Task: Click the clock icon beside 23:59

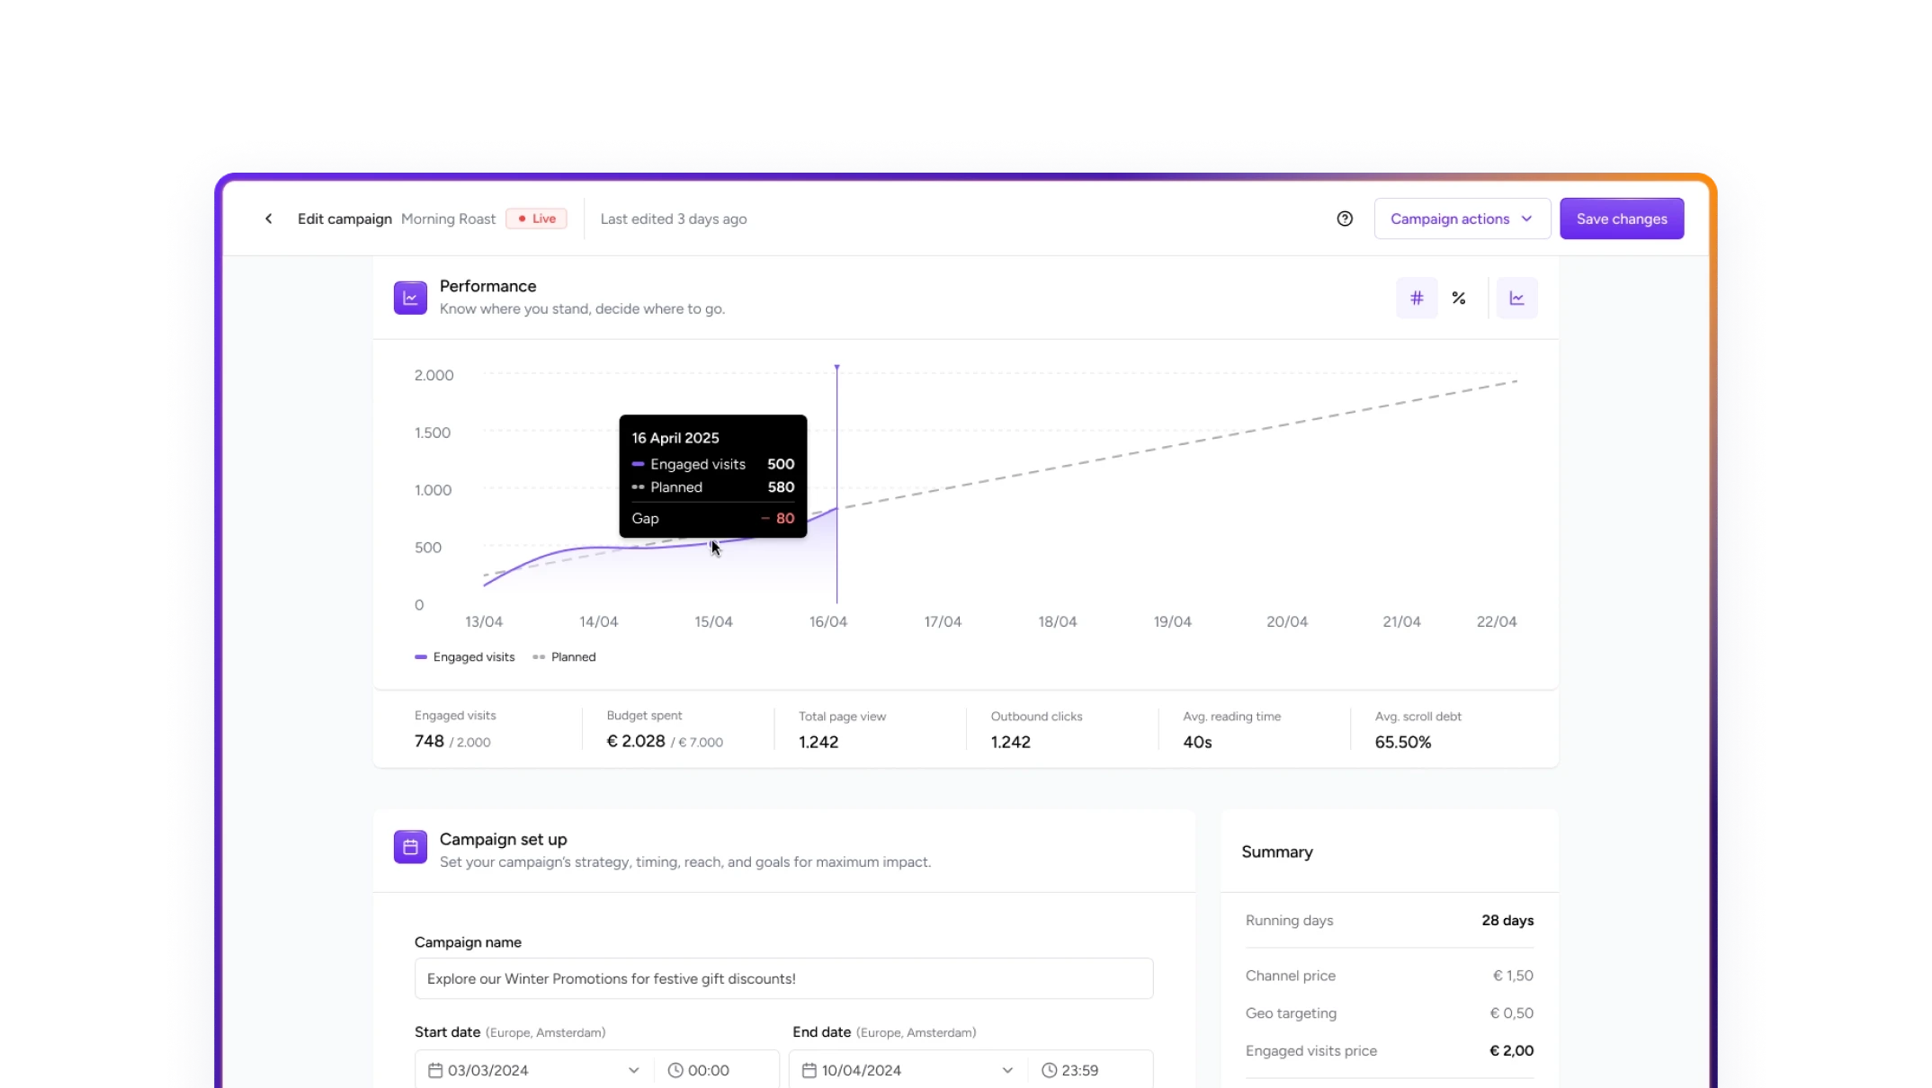Action: [1049, 1070]
